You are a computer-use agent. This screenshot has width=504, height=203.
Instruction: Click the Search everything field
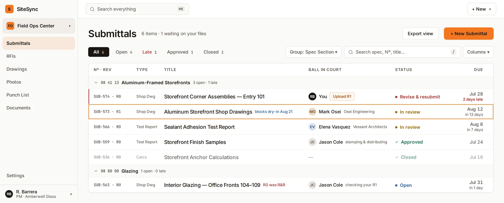pyautogui.click(x=137, y=9)
